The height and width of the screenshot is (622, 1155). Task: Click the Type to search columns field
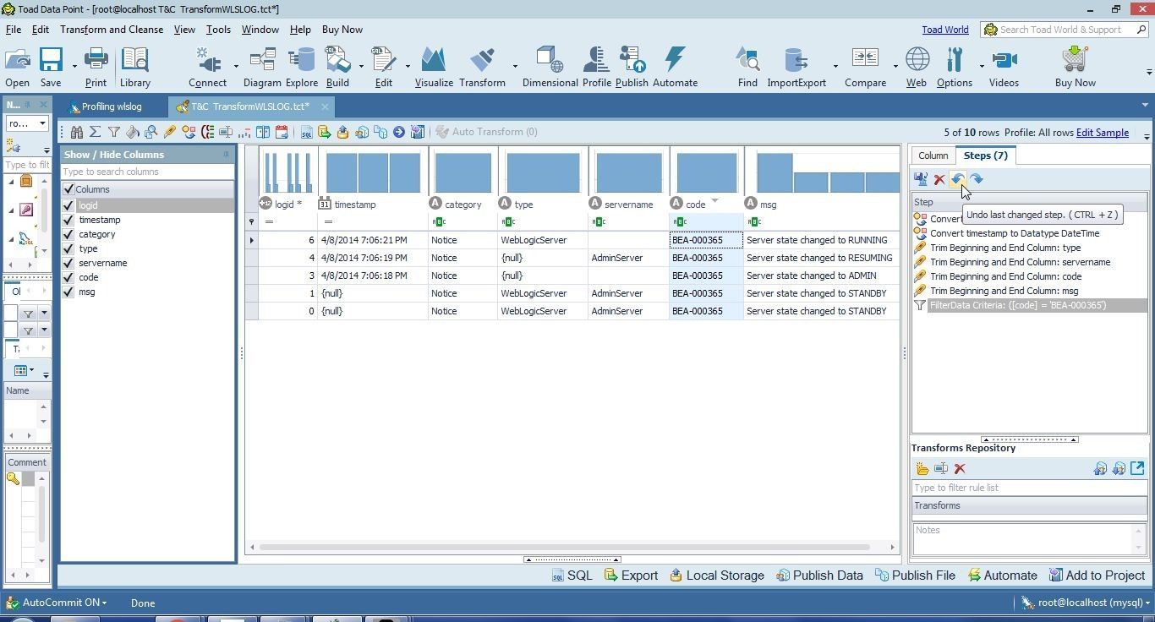point(147,172)
